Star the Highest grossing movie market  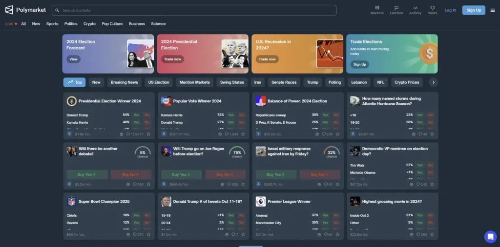tap(432, 235)
